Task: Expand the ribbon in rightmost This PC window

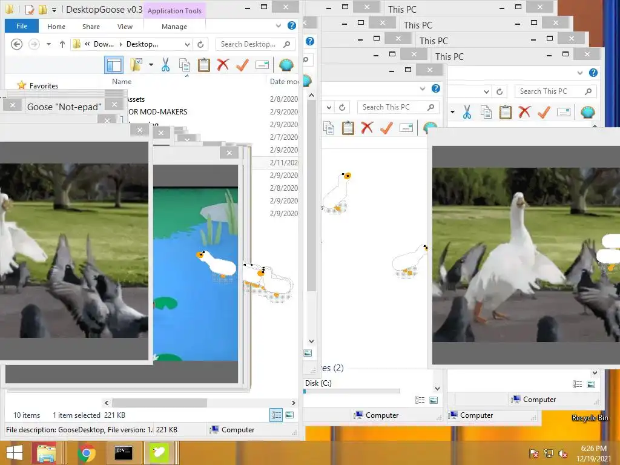Action: [579, 73]
